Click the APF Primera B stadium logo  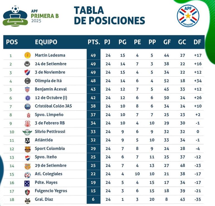click(x=15, y=16)
